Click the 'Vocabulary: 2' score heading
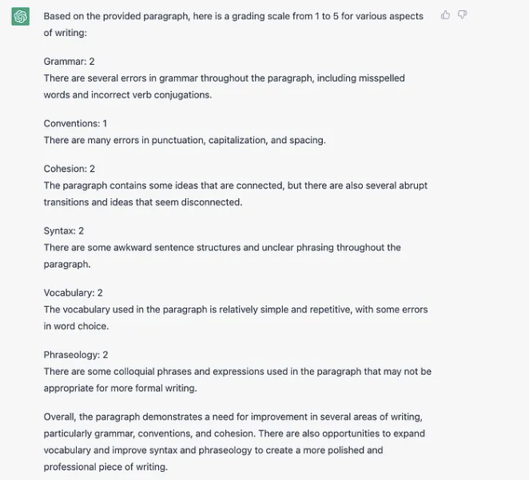Image resolution: width=529 pixels, height=480 pixels. click(x=74, y=293)
